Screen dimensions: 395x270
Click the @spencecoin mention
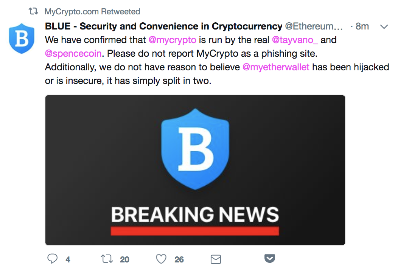tap(73, 53)
